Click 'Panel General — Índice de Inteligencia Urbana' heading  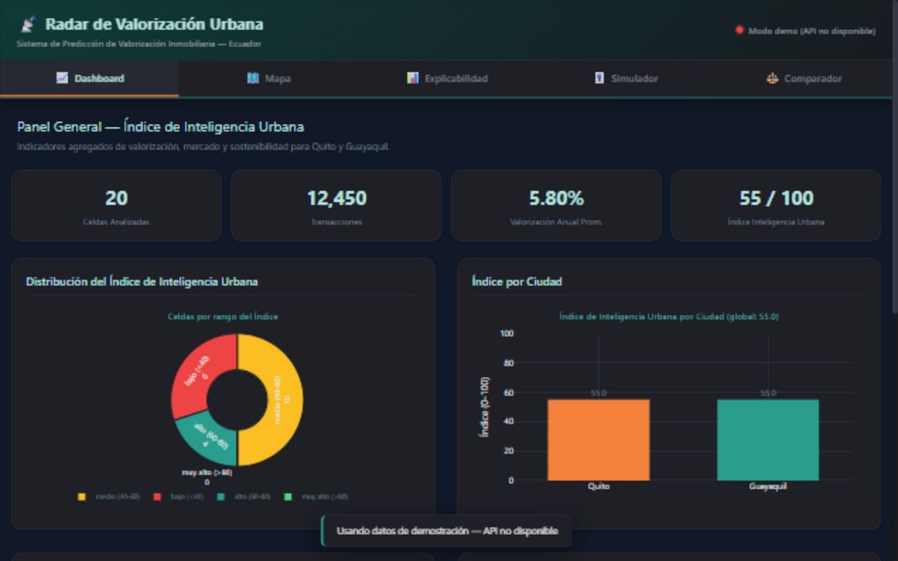point(160,126)
